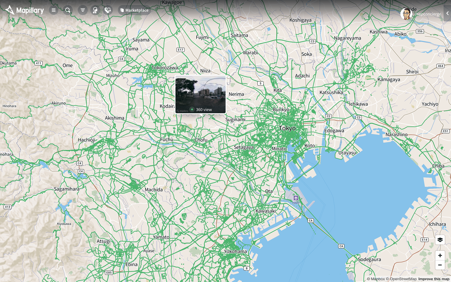This screenshot has height=282, width=451.
Task: Open the map layers selector
Action: [x=440, y=240]
